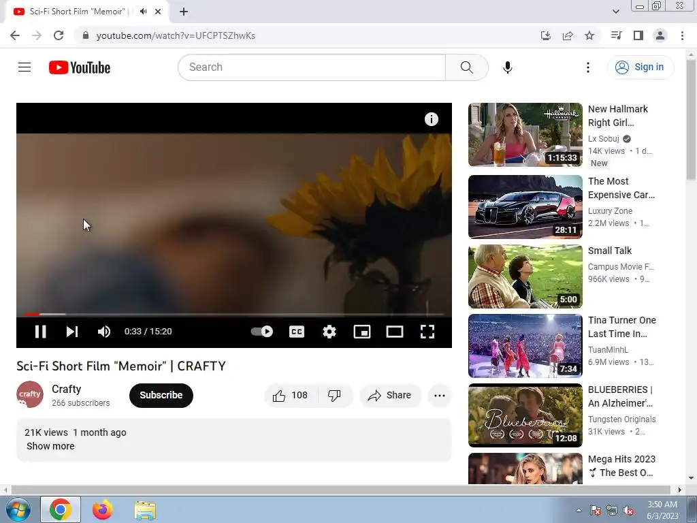
Task: Open Crafty channel name link
Action: (66, 389)
